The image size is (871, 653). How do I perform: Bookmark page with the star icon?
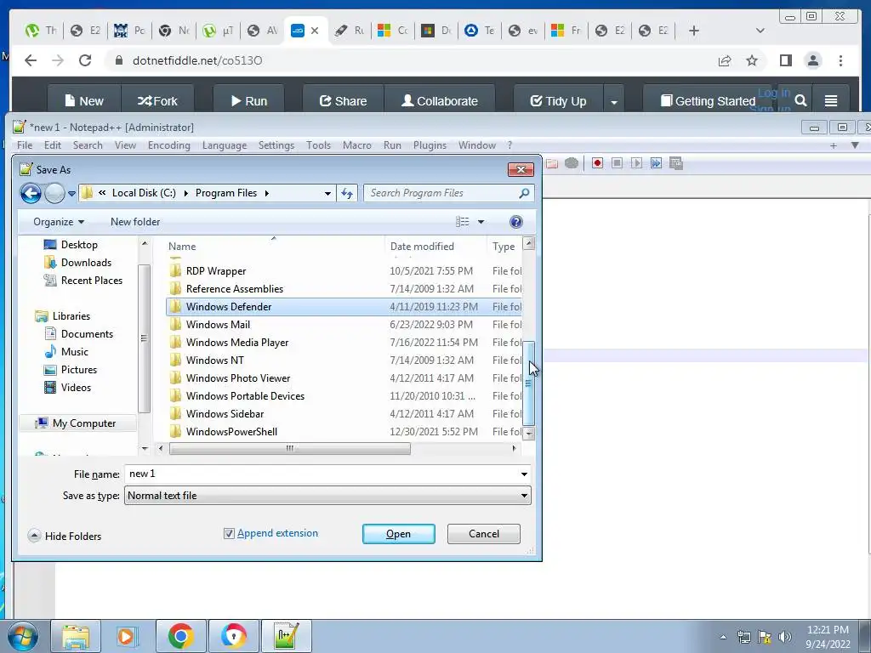pyautogui.click(x=752, y=60)
